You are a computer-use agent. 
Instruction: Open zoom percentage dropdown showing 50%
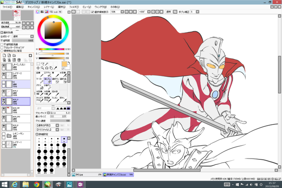click(122, 12)
